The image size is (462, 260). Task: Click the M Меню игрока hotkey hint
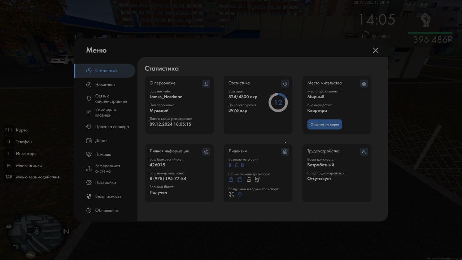click(23, 165)
